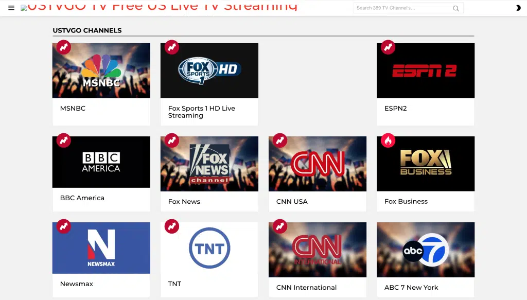
Task: Click the ESPN2 channel thumbnail
Action: [x=425, y=70]
